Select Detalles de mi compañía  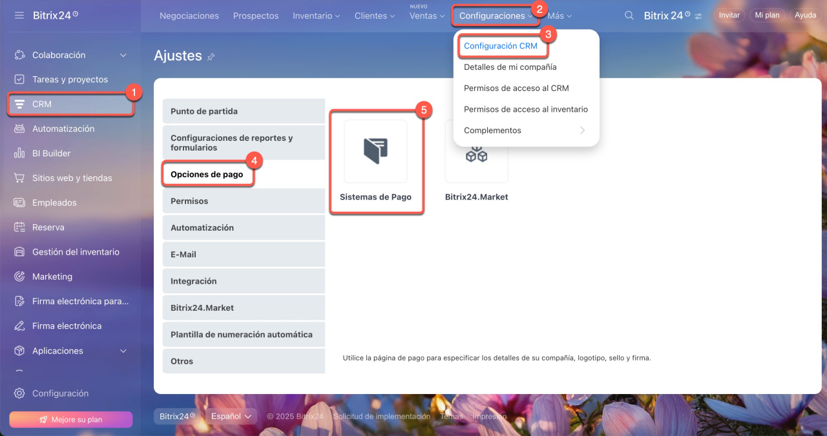[510, 67]
